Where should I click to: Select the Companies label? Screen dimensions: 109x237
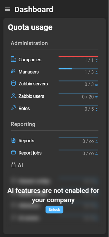[30, 60]
